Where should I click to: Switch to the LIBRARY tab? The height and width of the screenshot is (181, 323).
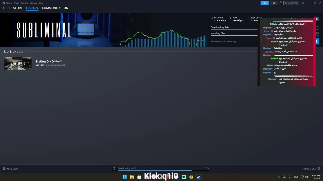coord(32,8)
